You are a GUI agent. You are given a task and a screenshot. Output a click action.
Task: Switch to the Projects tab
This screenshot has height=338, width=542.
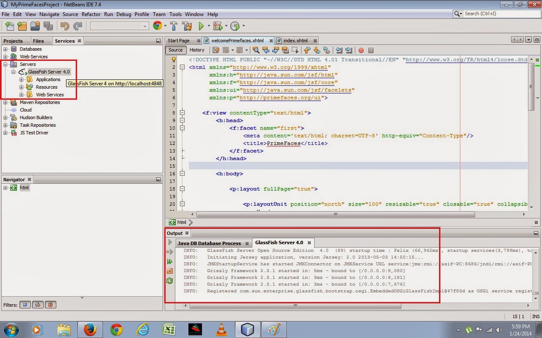click(x=13, y=41)
